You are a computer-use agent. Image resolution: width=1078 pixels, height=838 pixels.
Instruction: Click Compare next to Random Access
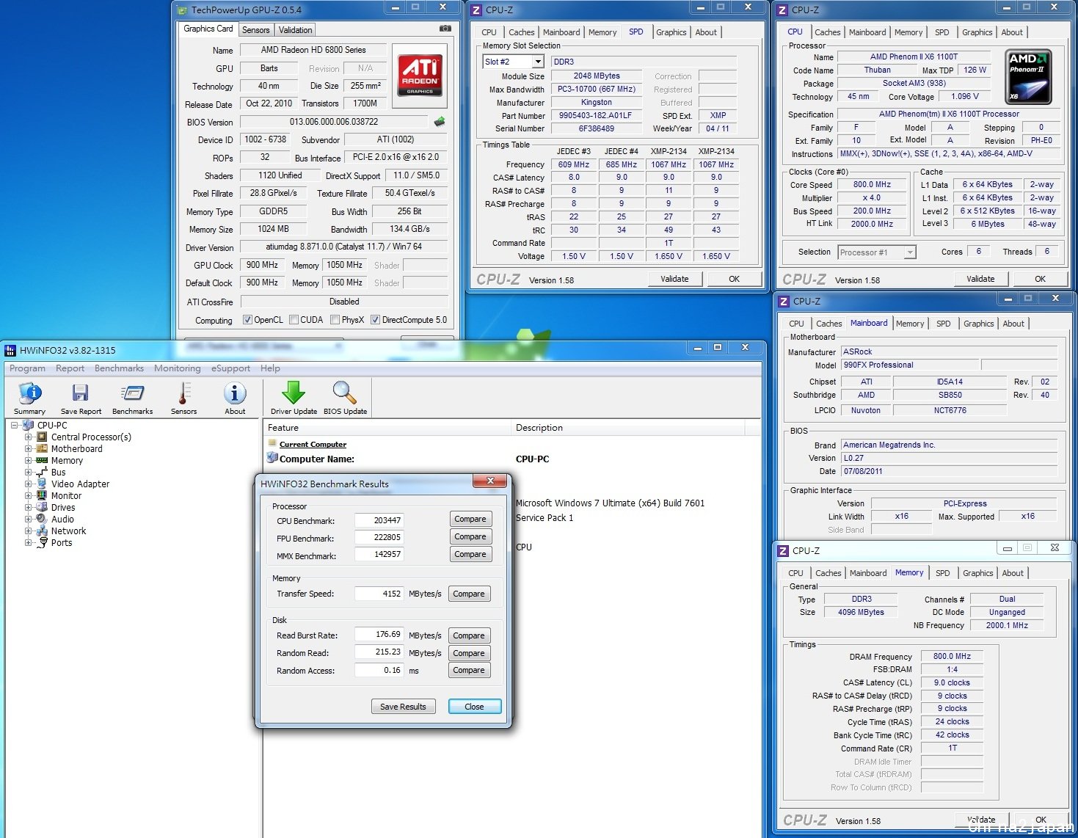pyautogui.click(x=469, y=670)
